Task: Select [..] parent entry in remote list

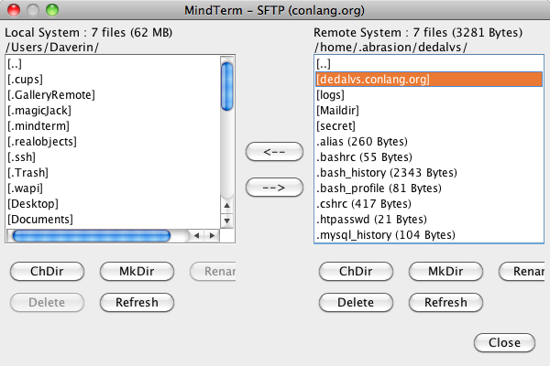Action: pos(429,64)
